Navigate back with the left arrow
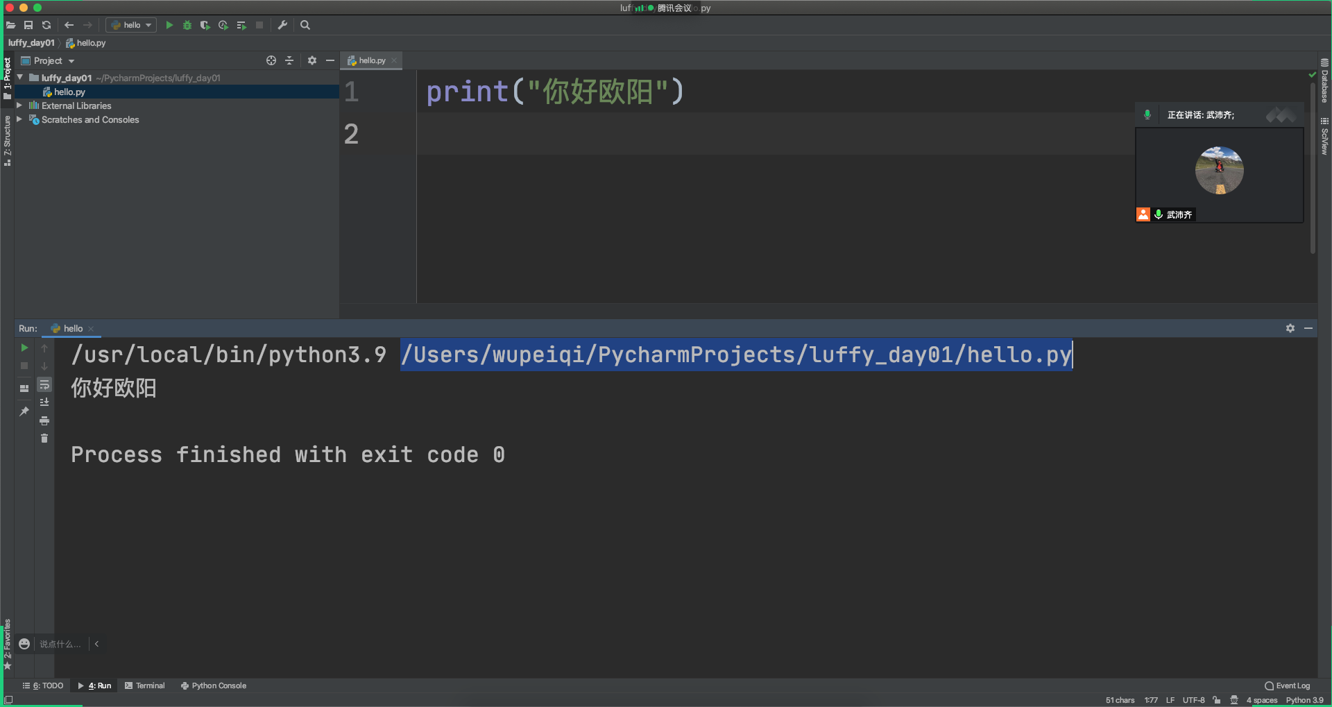 pyautogui.click(x=69, y=25)
